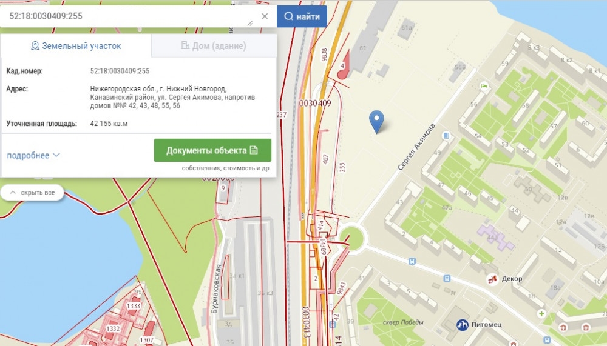
Task: Collapse the panel with скрыть все
Action: point(32,193)
